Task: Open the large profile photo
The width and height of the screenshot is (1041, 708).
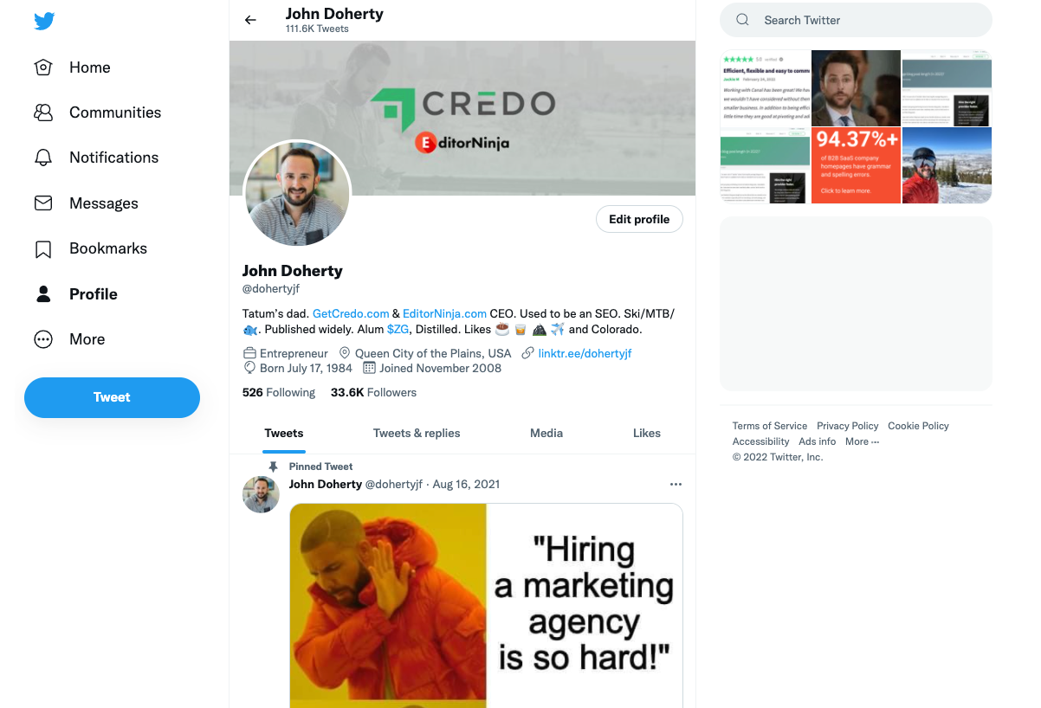Action: coord(298,193)
